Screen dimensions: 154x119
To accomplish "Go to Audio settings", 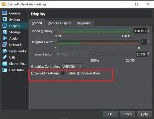I will (x=15, y=39).
